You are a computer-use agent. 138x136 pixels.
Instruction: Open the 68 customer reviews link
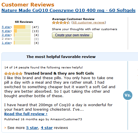[x=89, y=23]
